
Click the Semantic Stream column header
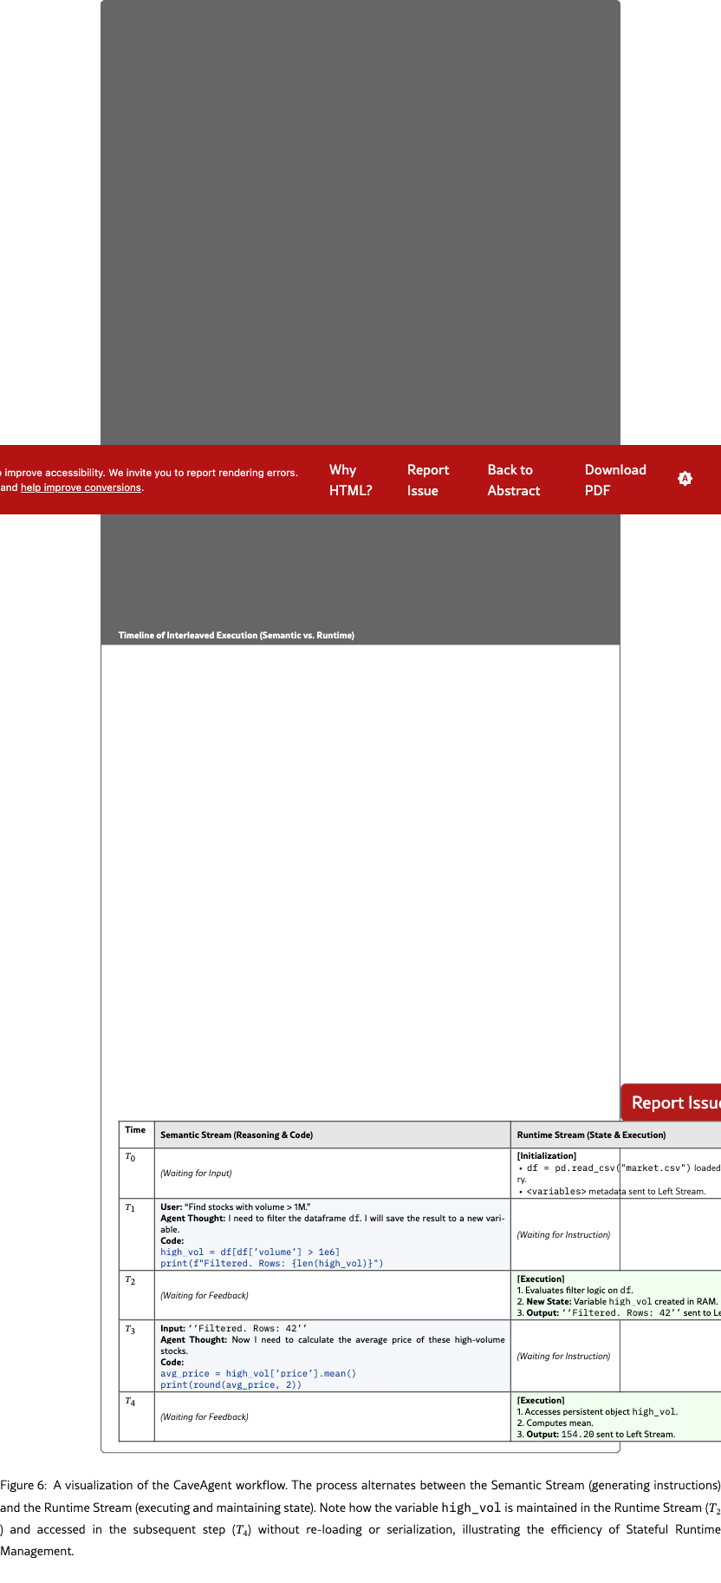coord(237,1135)
